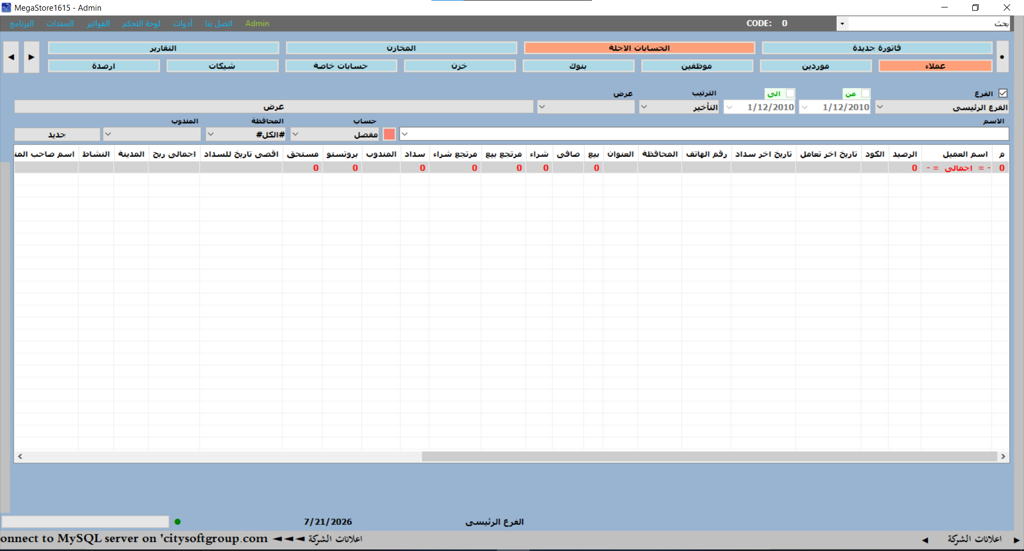Click the تاريخ اخر تعامل column header
This screenshot has height=551, width=1024.
(828, 154)
